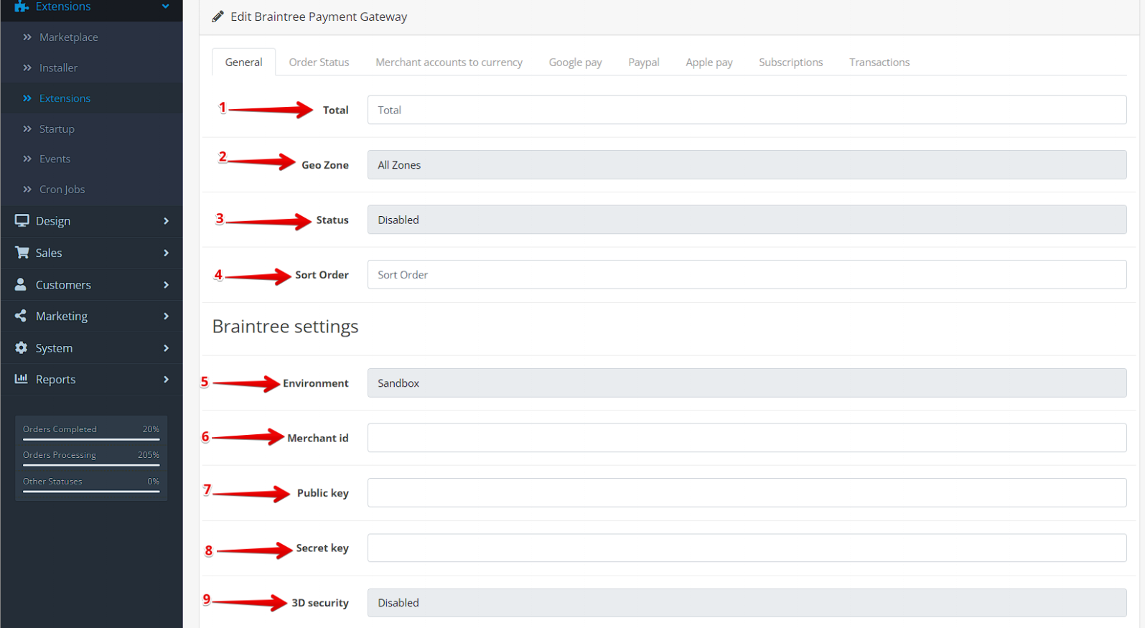Open the Paypal tab
Viewport: 1145px width, 628px height.
[x=643, y=62]
